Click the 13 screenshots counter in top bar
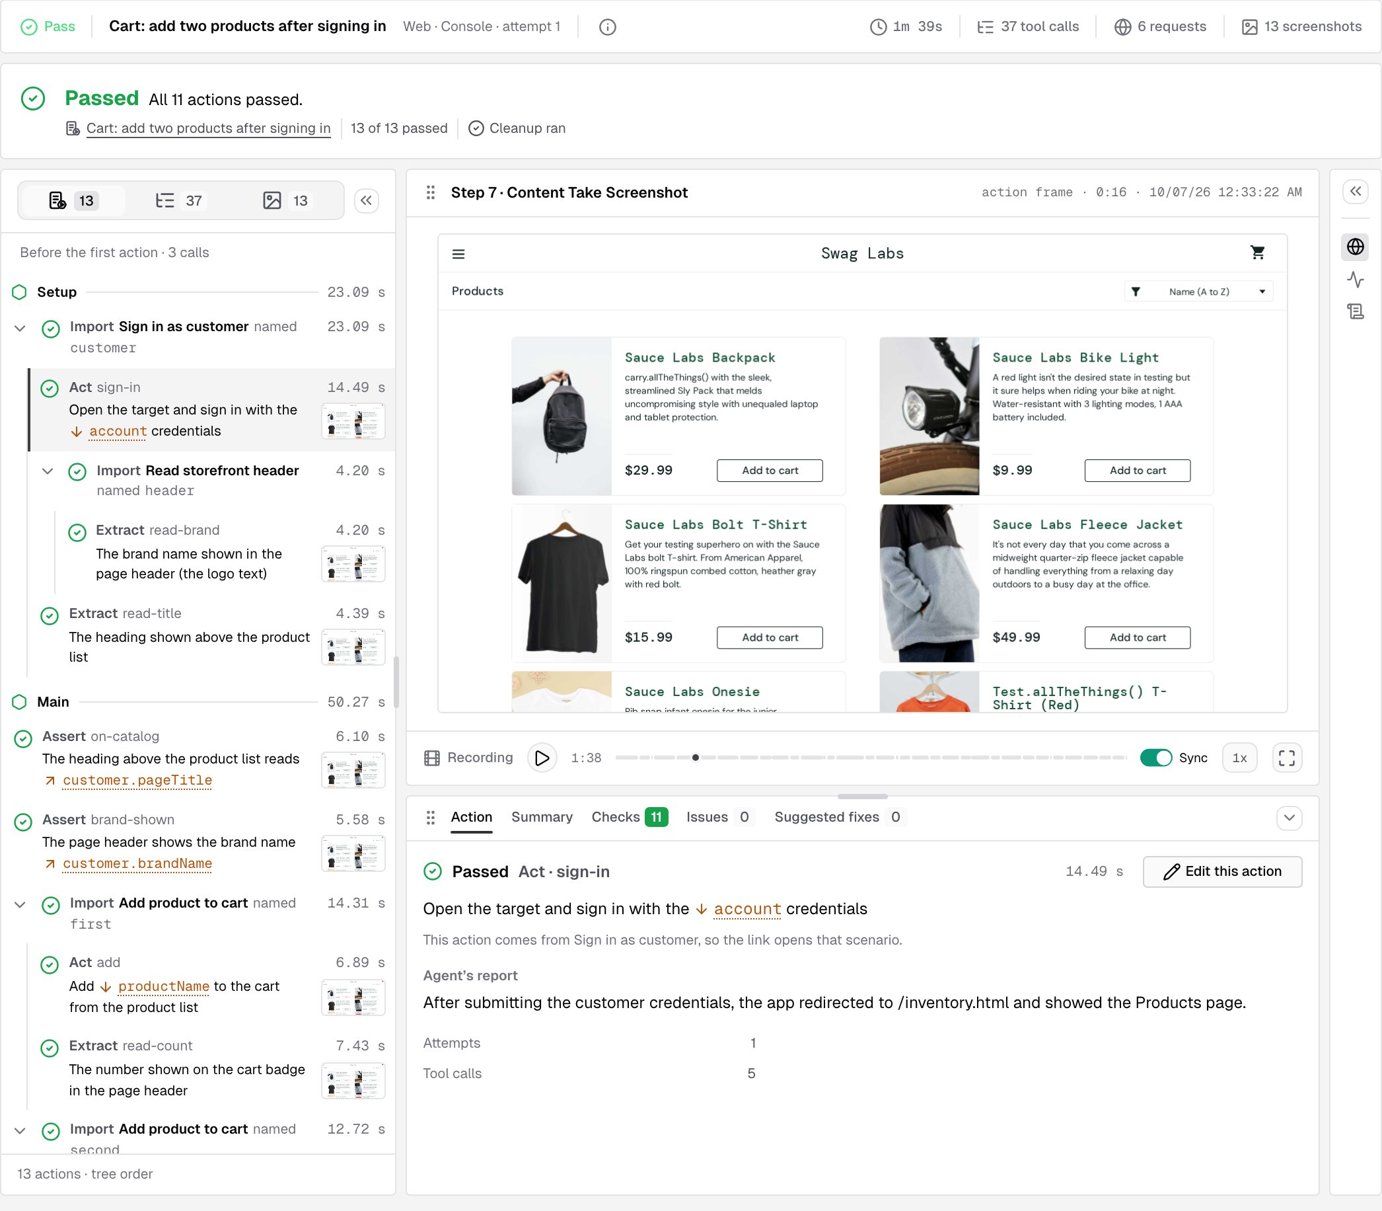The height and width of the screenshot is (1211, 1382). coord(1301,26)
